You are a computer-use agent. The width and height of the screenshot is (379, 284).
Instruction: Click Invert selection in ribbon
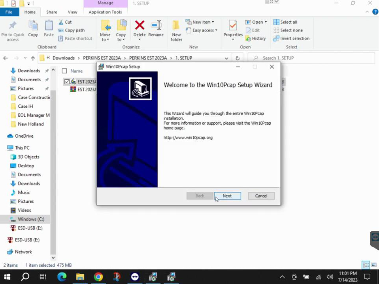[292, 39]
